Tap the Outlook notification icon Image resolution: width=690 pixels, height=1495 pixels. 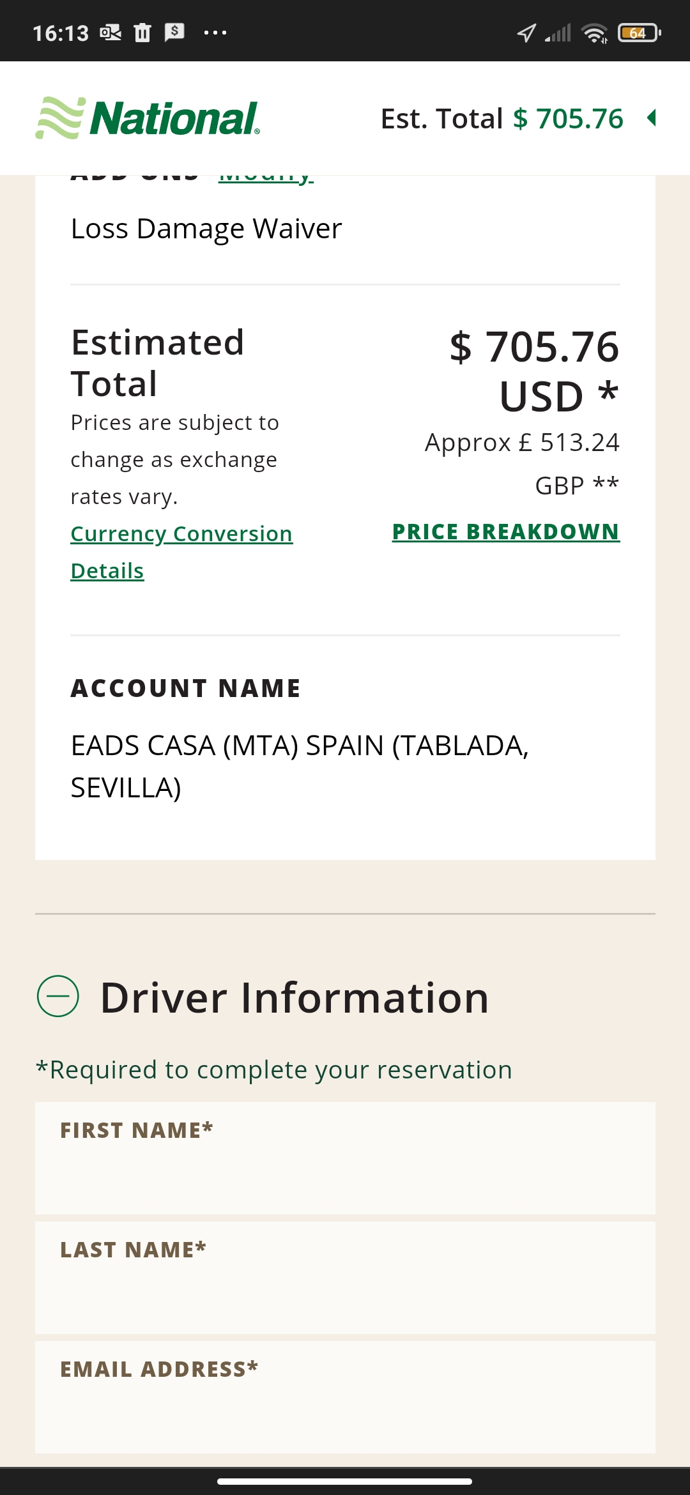point(111,33)
